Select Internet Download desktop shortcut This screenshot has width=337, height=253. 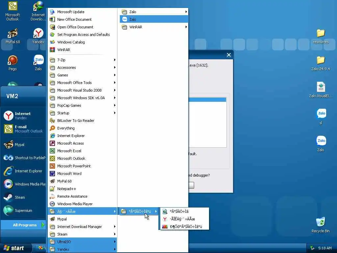pos(38,11)
